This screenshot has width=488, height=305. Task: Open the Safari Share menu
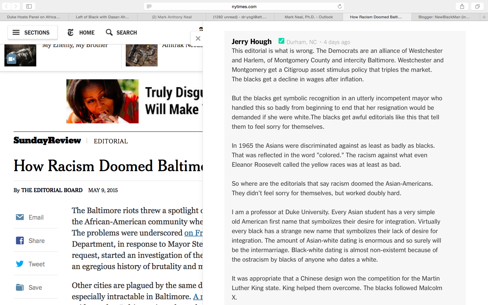click(462, 6)
